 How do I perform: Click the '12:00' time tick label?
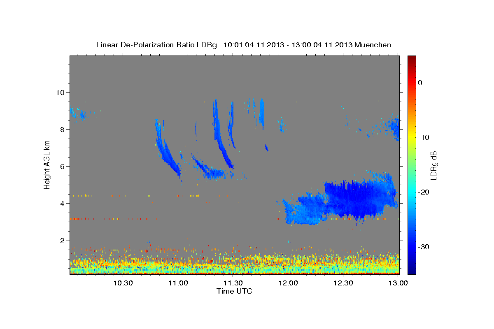tap(288, 283)
